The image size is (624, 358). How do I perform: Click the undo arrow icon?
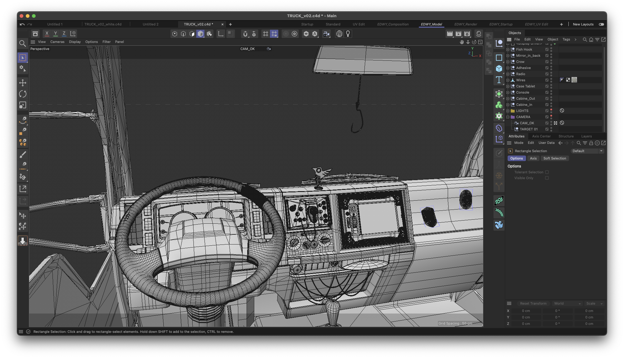tap(22, 24)
